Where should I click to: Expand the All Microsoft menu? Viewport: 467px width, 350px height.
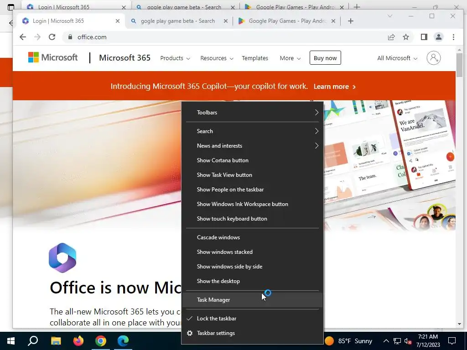click(x=397, y=58)
